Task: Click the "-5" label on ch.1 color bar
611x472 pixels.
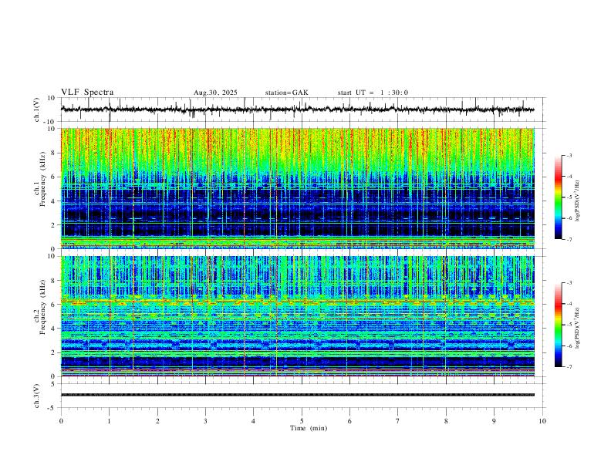Action: 569,197
